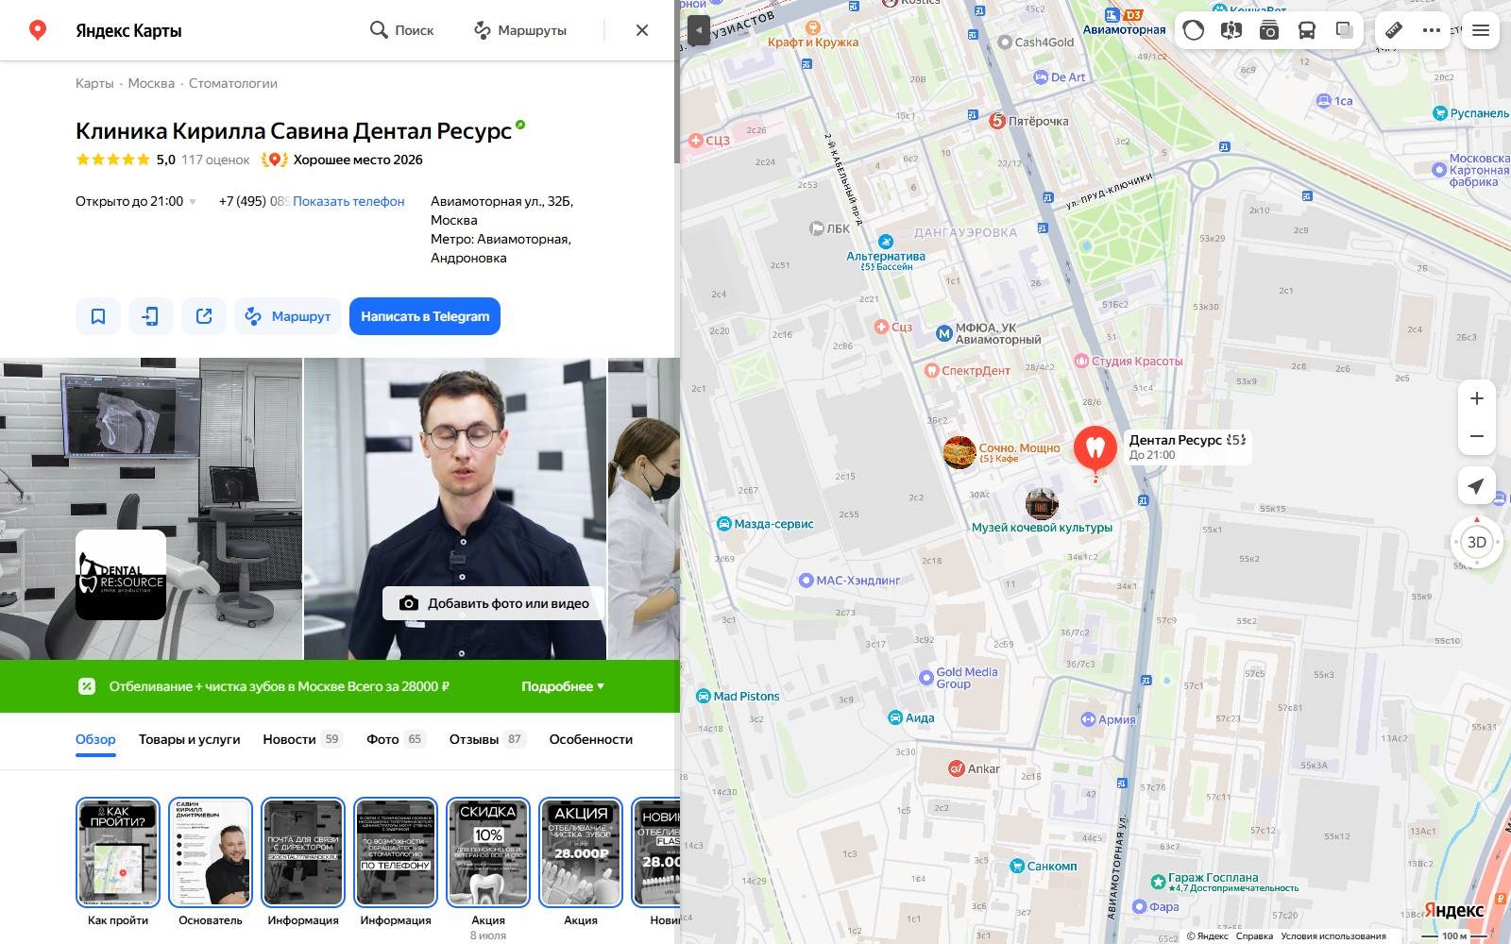Screen dimensions: 1511x944
Task: Open the three-dots more tools menu
Action: pyautogui.click(x=1432, y=30)
